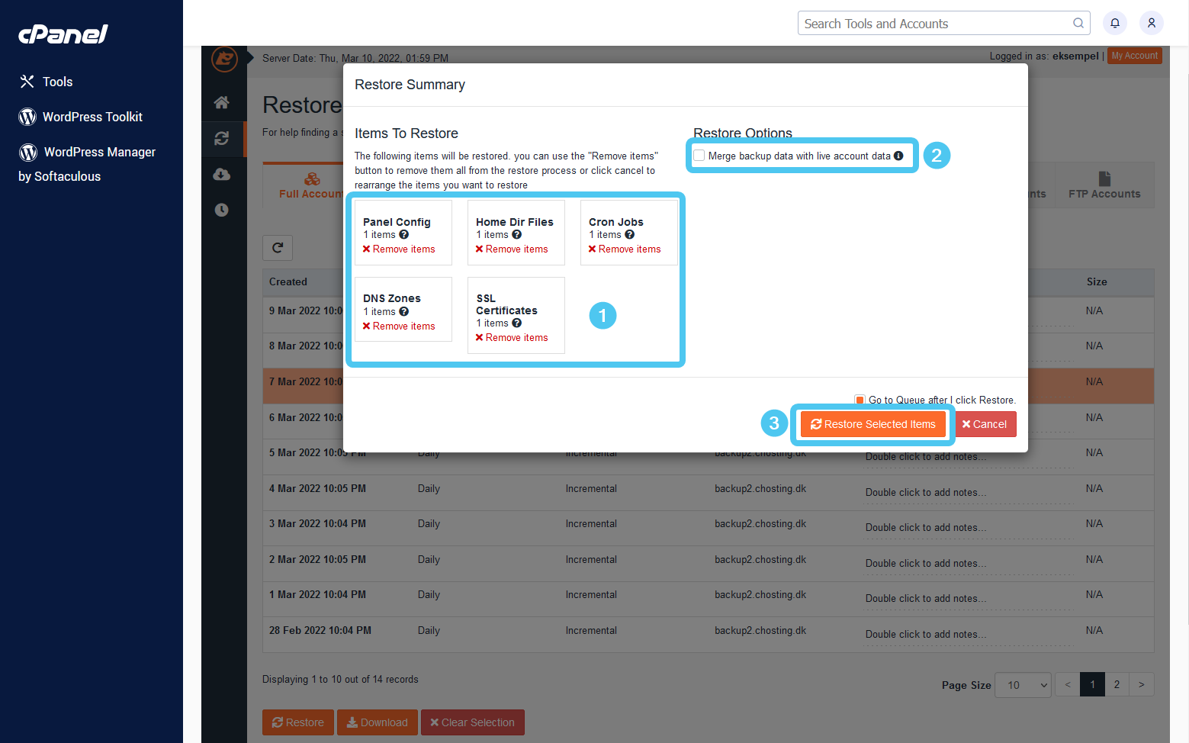Open My Account link at top right
Image resolution: width=1189 pixels, height=743 pixels.
pyautogui.click(x=1134, y=55)
